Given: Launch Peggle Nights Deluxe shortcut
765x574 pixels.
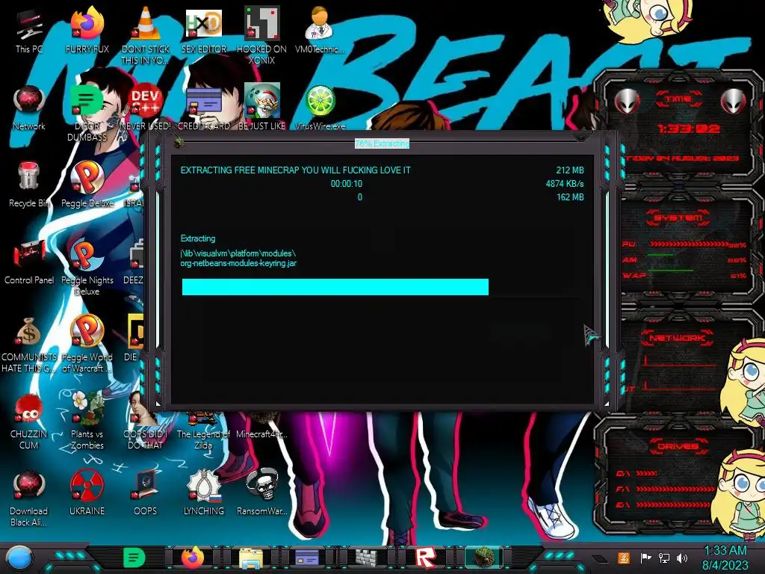Looking at the screenshot, I should click(87, 268).
